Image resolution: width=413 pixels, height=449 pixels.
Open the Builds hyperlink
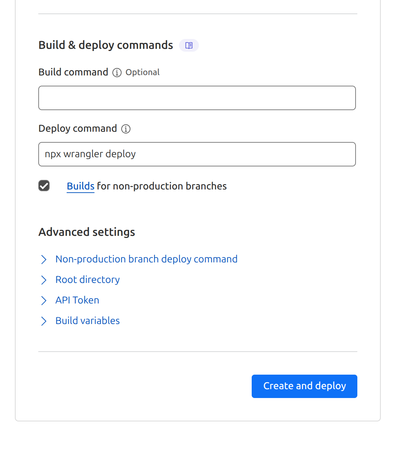pos(80,186)
